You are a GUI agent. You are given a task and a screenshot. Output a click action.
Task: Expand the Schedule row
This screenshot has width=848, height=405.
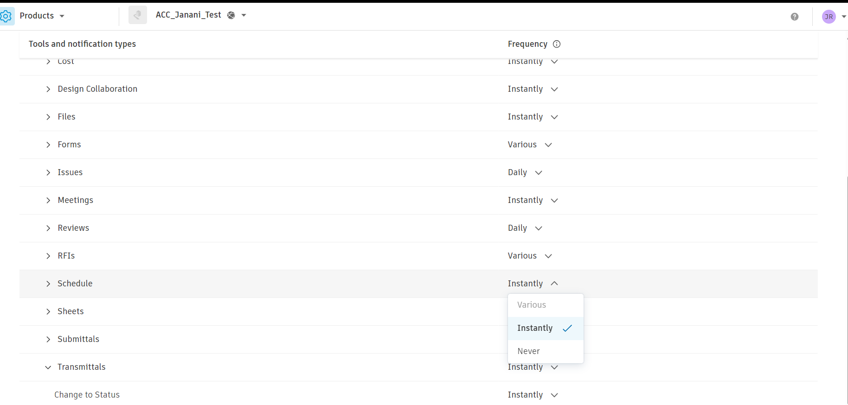coord(48,284)
